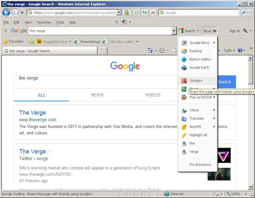Viewport: 255px width, 198px height.
Task: Click the padlock security icon in address bar
Action: click(126, 13)
